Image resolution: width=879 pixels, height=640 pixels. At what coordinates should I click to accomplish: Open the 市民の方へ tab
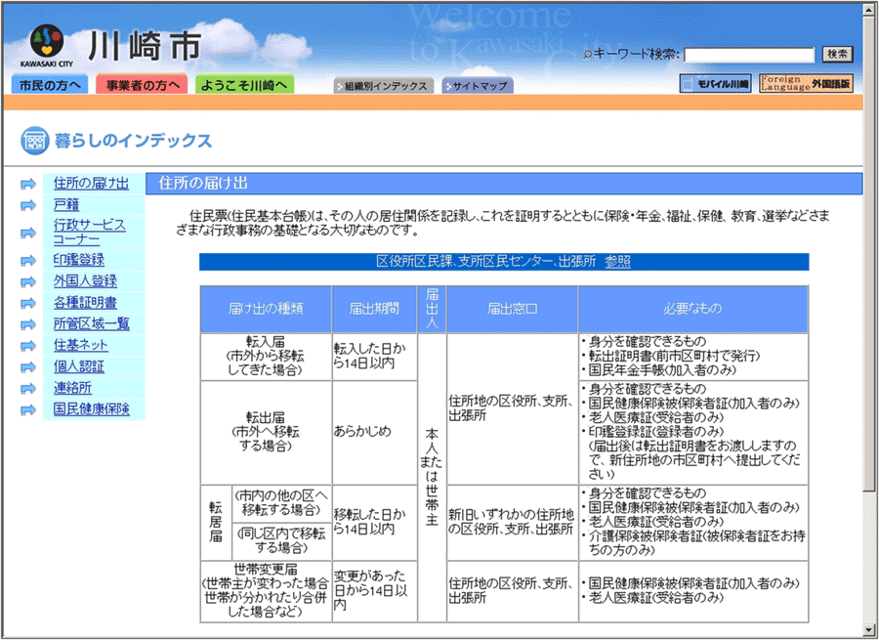tap(52, 85)
